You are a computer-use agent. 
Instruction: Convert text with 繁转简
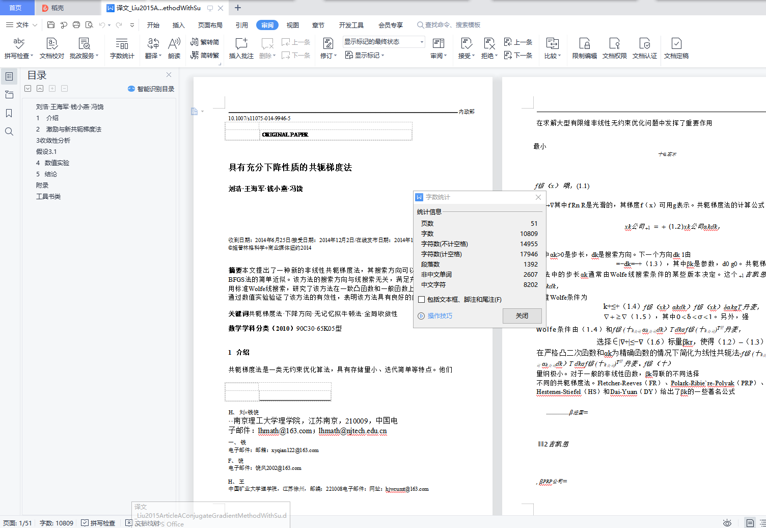(205, 42)
